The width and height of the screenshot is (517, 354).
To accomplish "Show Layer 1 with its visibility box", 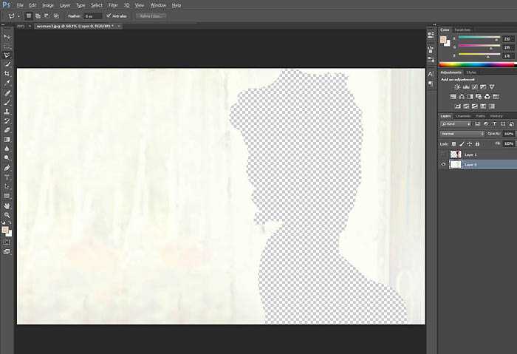I will click(x=443, y=154).
